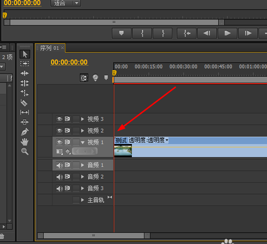Mute the 音频 1 track
The image size is (267, 244).
[59, 165]
